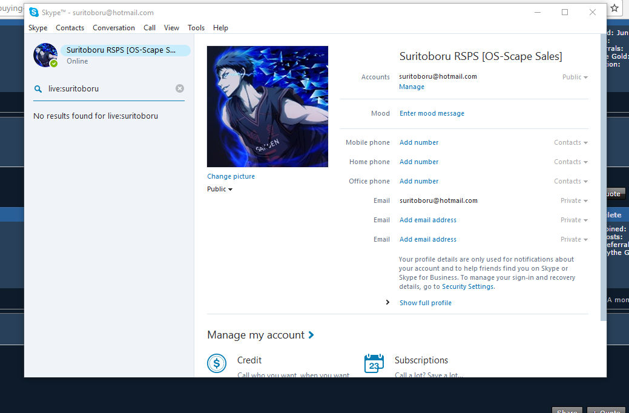Click the large profile picture
The image size is (629, 413).
tap(268, 107)
